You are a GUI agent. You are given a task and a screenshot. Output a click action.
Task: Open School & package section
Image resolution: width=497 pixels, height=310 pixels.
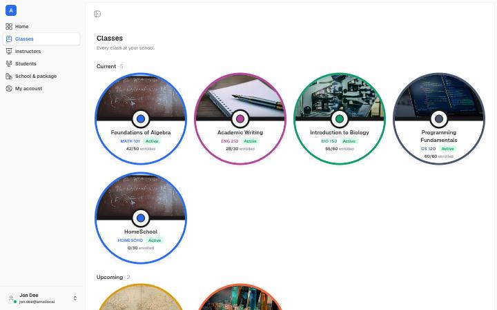[41, 76]
